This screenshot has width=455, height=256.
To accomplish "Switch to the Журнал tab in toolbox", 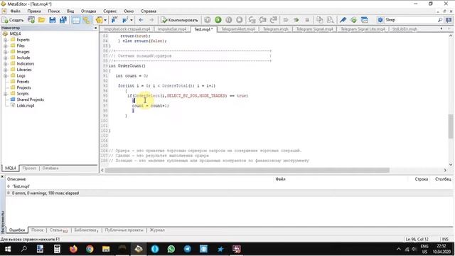I will tap(157, 230).
